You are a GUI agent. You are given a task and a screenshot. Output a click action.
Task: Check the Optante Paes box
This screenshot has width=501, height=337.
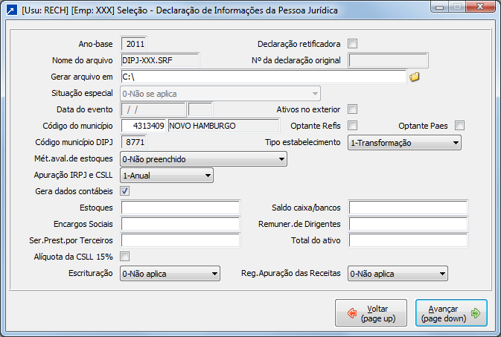(x=459, y=125)
